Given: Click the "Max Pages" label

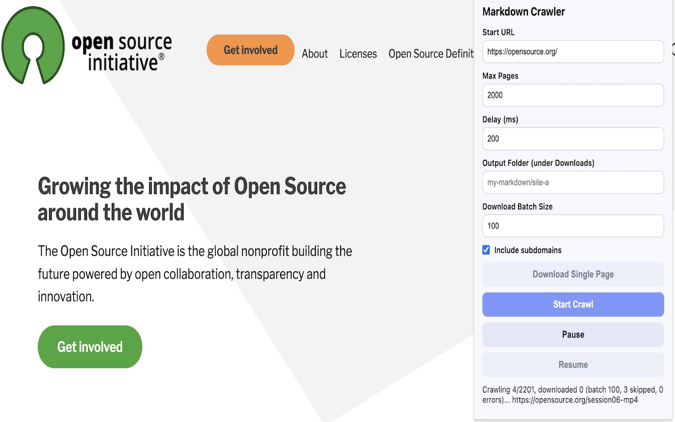Looking at the screenshot, I should tap(500, 76).
